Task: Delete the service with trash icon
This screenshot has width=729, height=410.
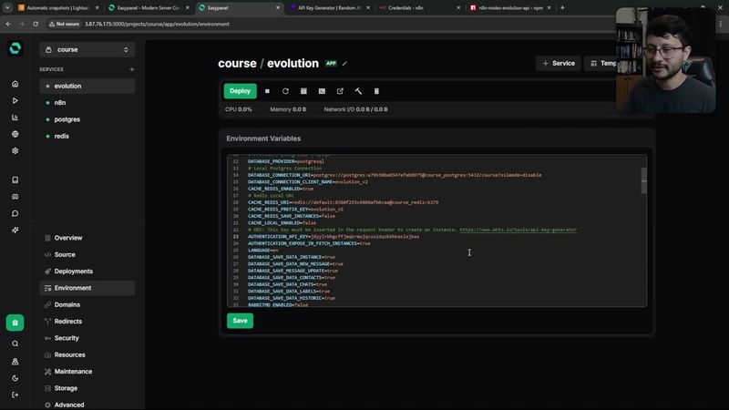Action: pyautogui.click(x=376, y=91)
